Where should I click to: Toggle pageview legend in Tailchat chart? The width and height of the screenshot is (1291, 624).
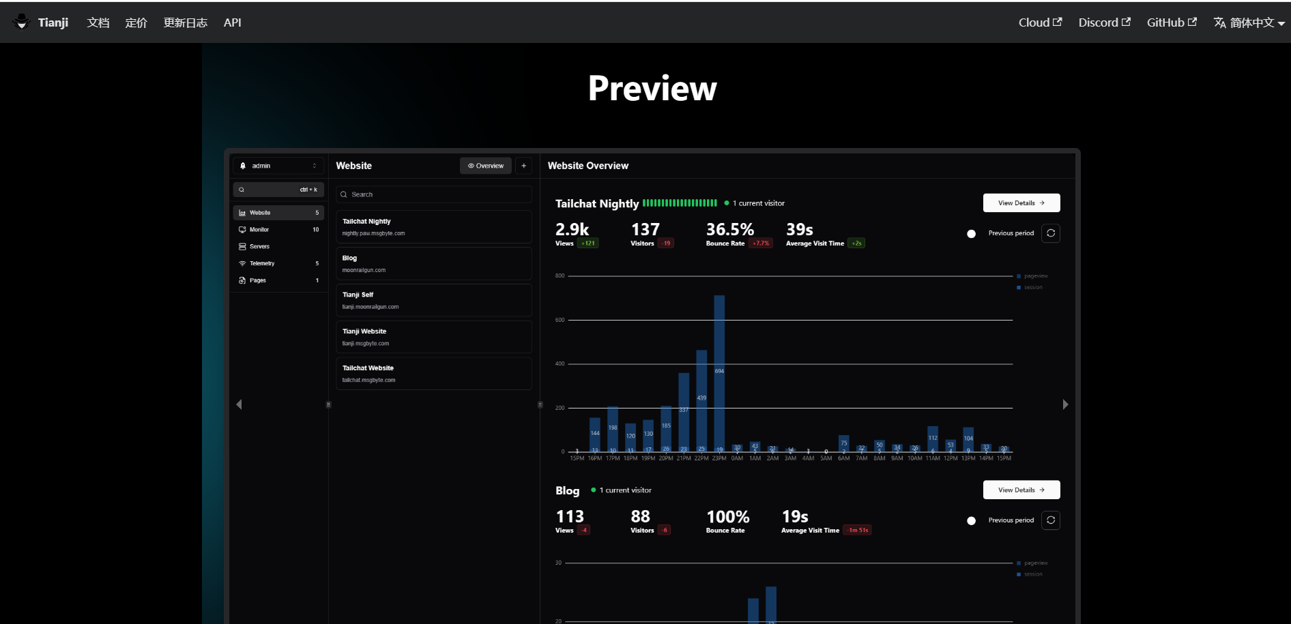click(1034, 276)
